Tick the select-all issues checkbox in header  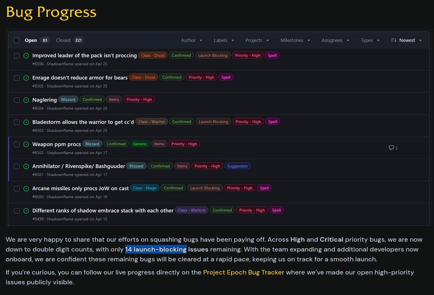(16, 40)
